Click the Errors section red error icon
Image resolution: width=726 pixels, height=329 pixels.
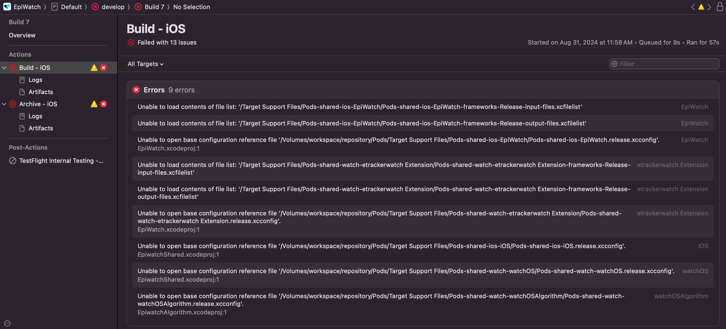137,90
